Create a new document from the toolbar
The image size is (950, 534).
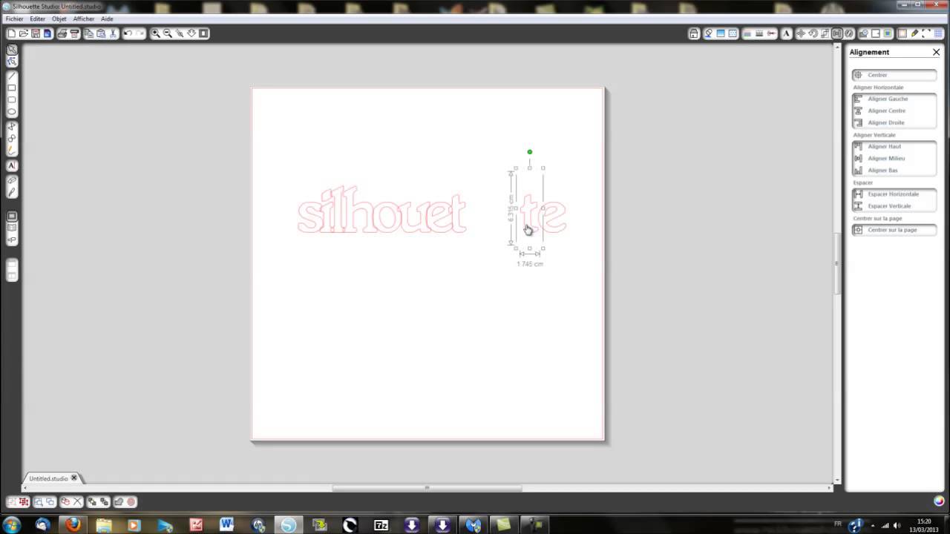[x=12, y=33]
